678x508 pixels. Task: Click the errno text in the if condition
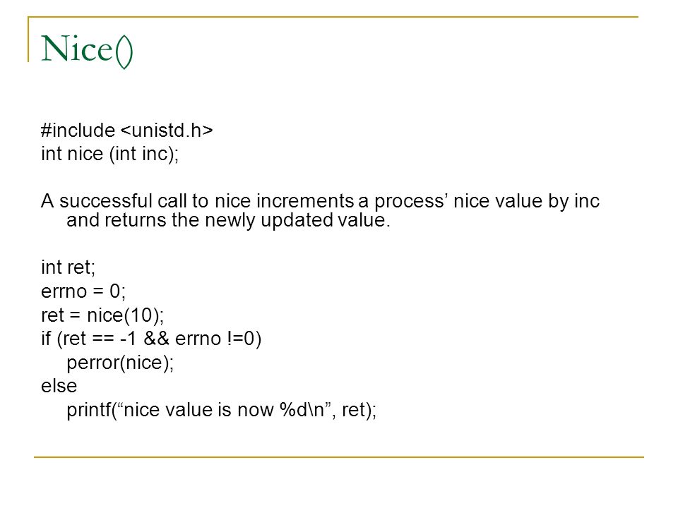pos(198,339)
